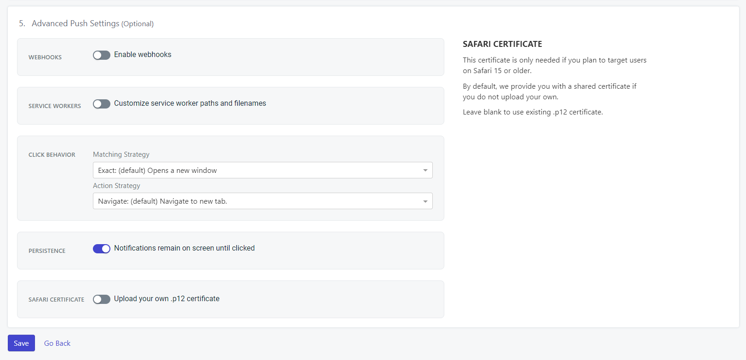Toggle customize service worker paths switch
The image size is (746, 360).
tap(102, 104)
